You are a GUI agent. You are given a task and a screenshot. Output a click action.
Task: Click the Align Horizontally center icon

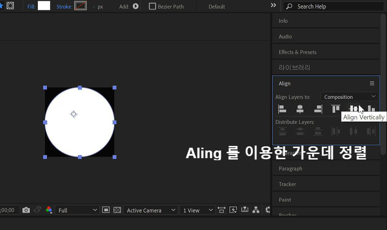click(x=300, y=109)
